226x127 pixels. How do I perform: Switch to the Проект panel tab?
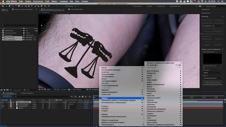coord(4,10)
